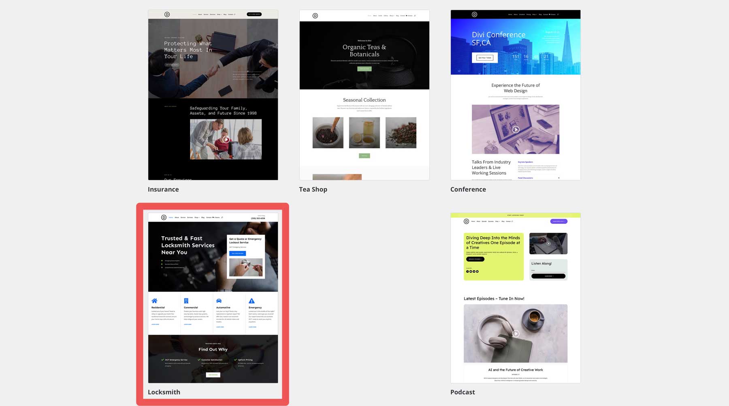Click the Divi logo in the Locksmith header

(164, 217)
